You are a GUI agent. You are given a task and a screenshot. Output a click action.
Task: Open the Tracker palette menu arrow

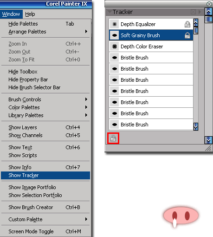[x=200, y=12]
